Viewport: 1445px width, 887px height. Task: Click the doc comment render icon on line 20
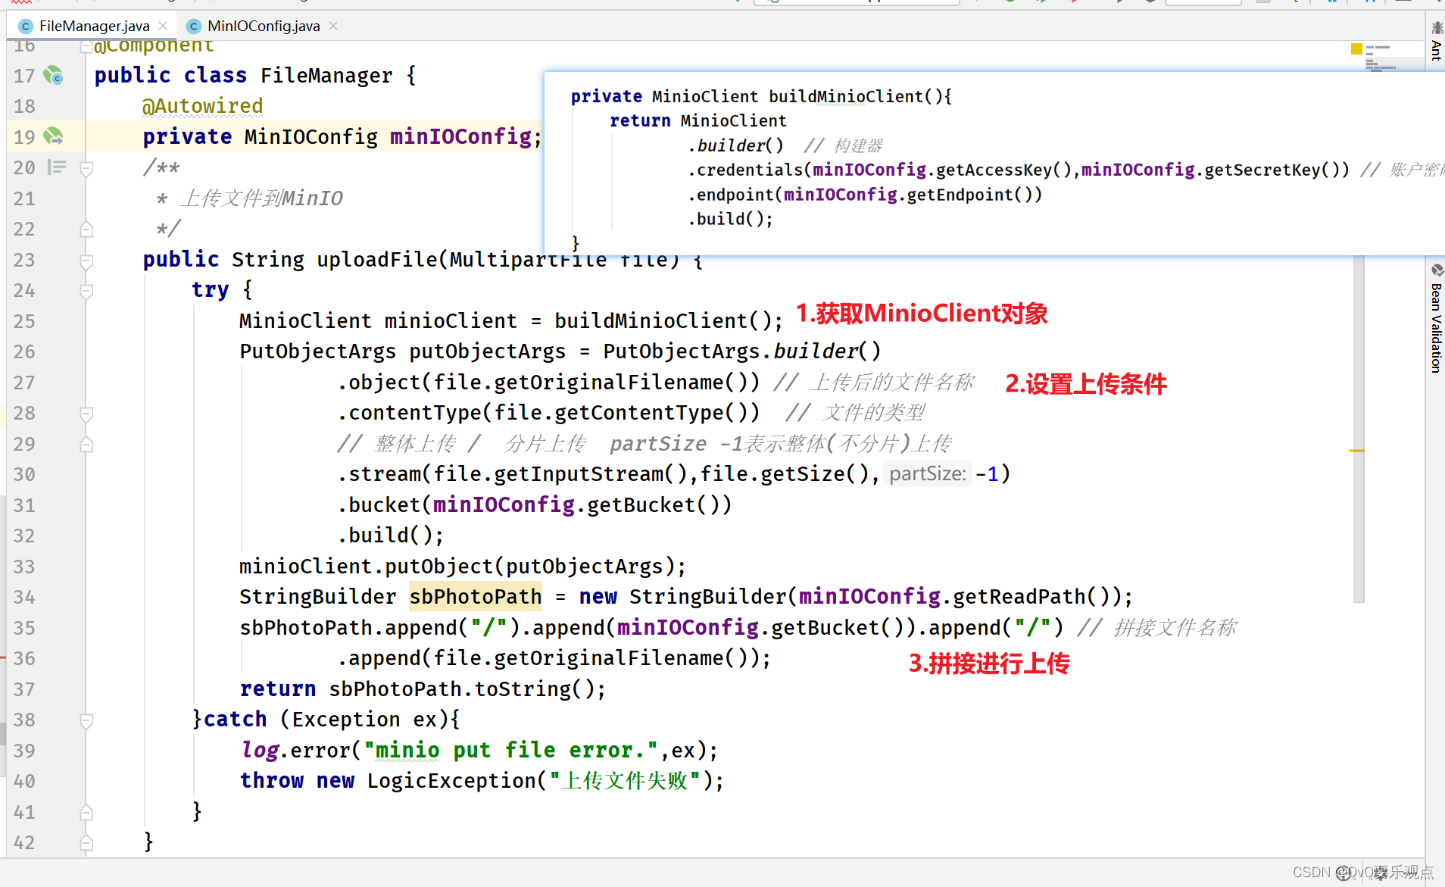[56, 167]
